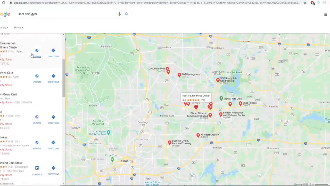Get directions icon for Barbell Club listing
The image size is (330, 186).
[x=53, y=76]
